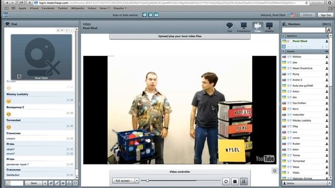Click the members font size icon
Image resolution: width=335 pixels, height=188 pixels.
pos(329,30)
